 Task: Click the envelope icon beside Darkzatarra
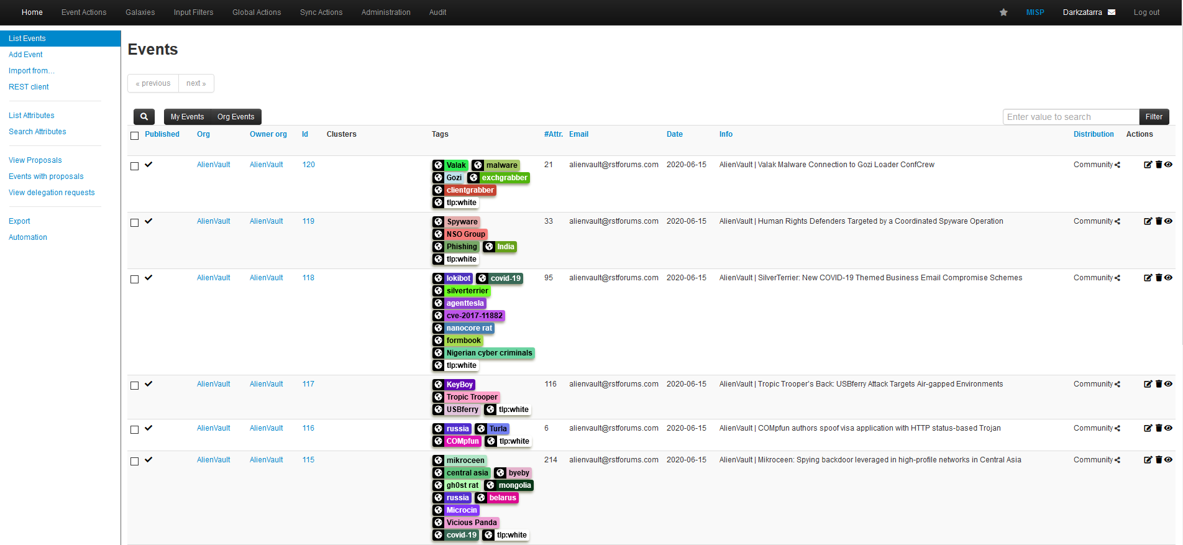coord(1112,12)
